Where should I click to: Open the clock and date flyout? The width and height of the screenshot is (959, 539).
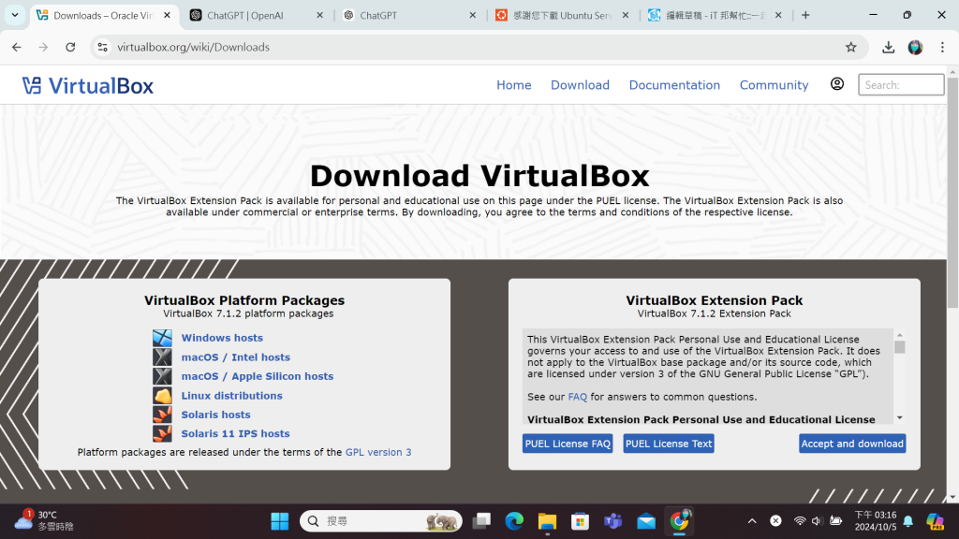click(876, 520)
